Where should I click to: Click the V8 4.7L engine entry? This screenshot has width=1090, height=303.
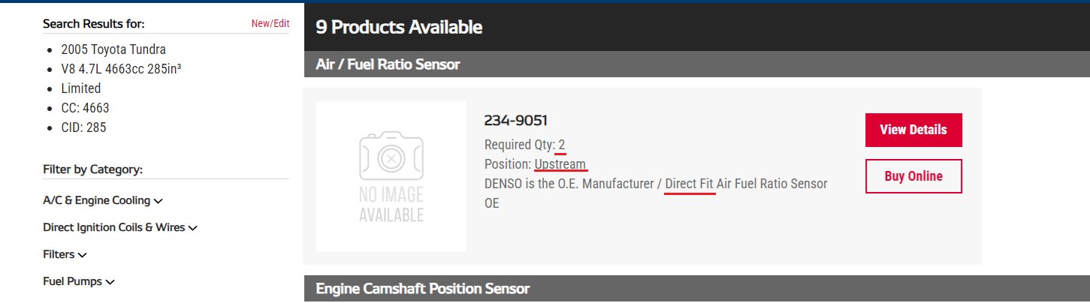coord(122,69)
